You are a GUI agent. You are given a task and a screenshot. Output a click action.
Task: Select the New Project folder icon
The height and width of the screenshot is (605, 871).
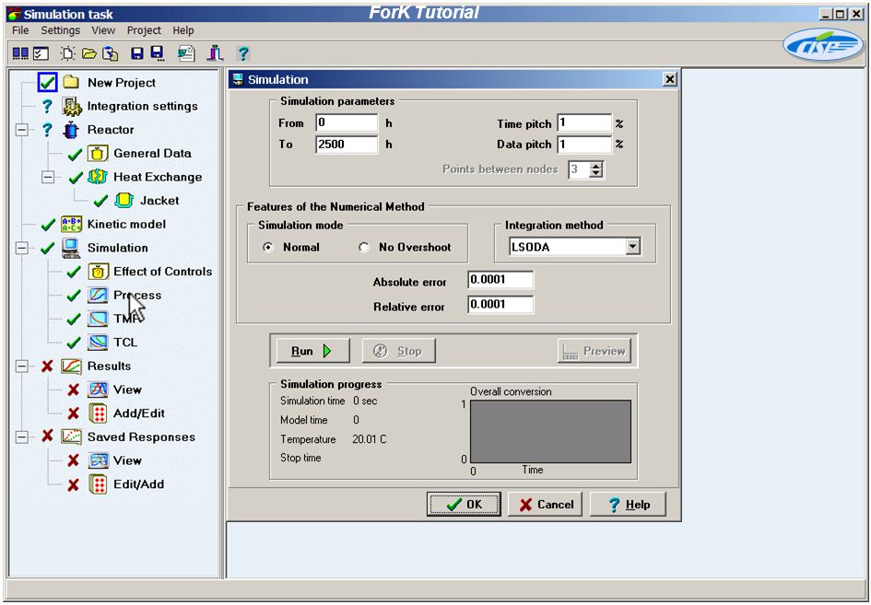[x=71, y=82]
